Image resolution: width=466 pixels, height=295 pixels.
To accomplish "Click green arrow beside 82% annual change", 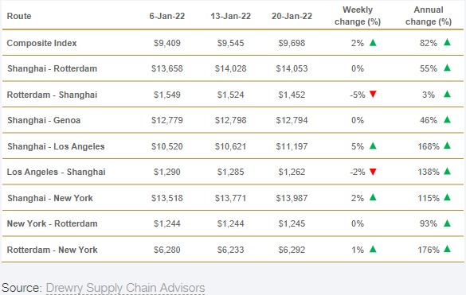I will [x=447, y=42].
